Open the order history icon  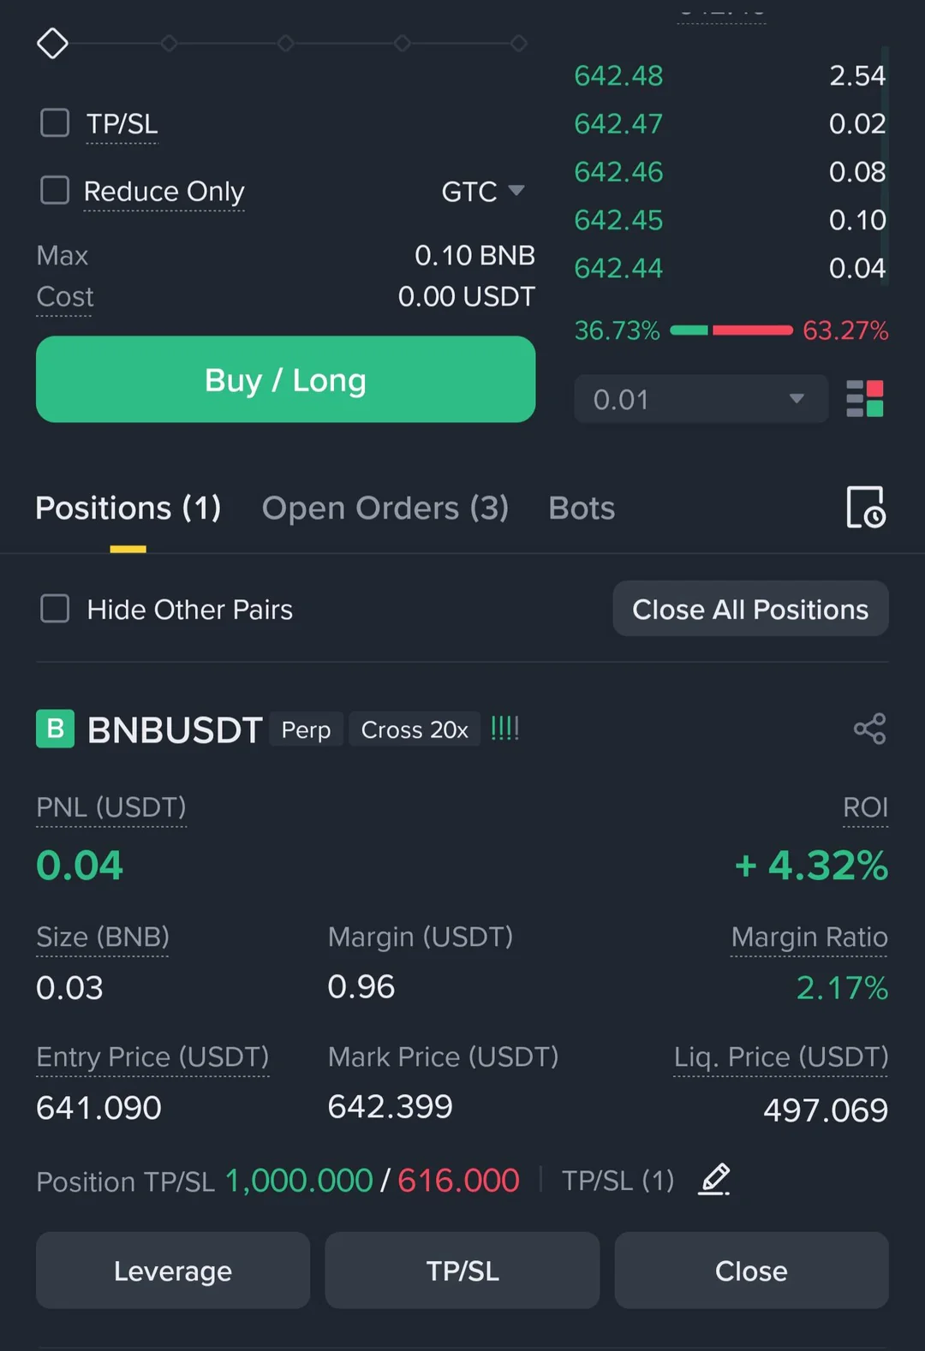pos(865,508)
